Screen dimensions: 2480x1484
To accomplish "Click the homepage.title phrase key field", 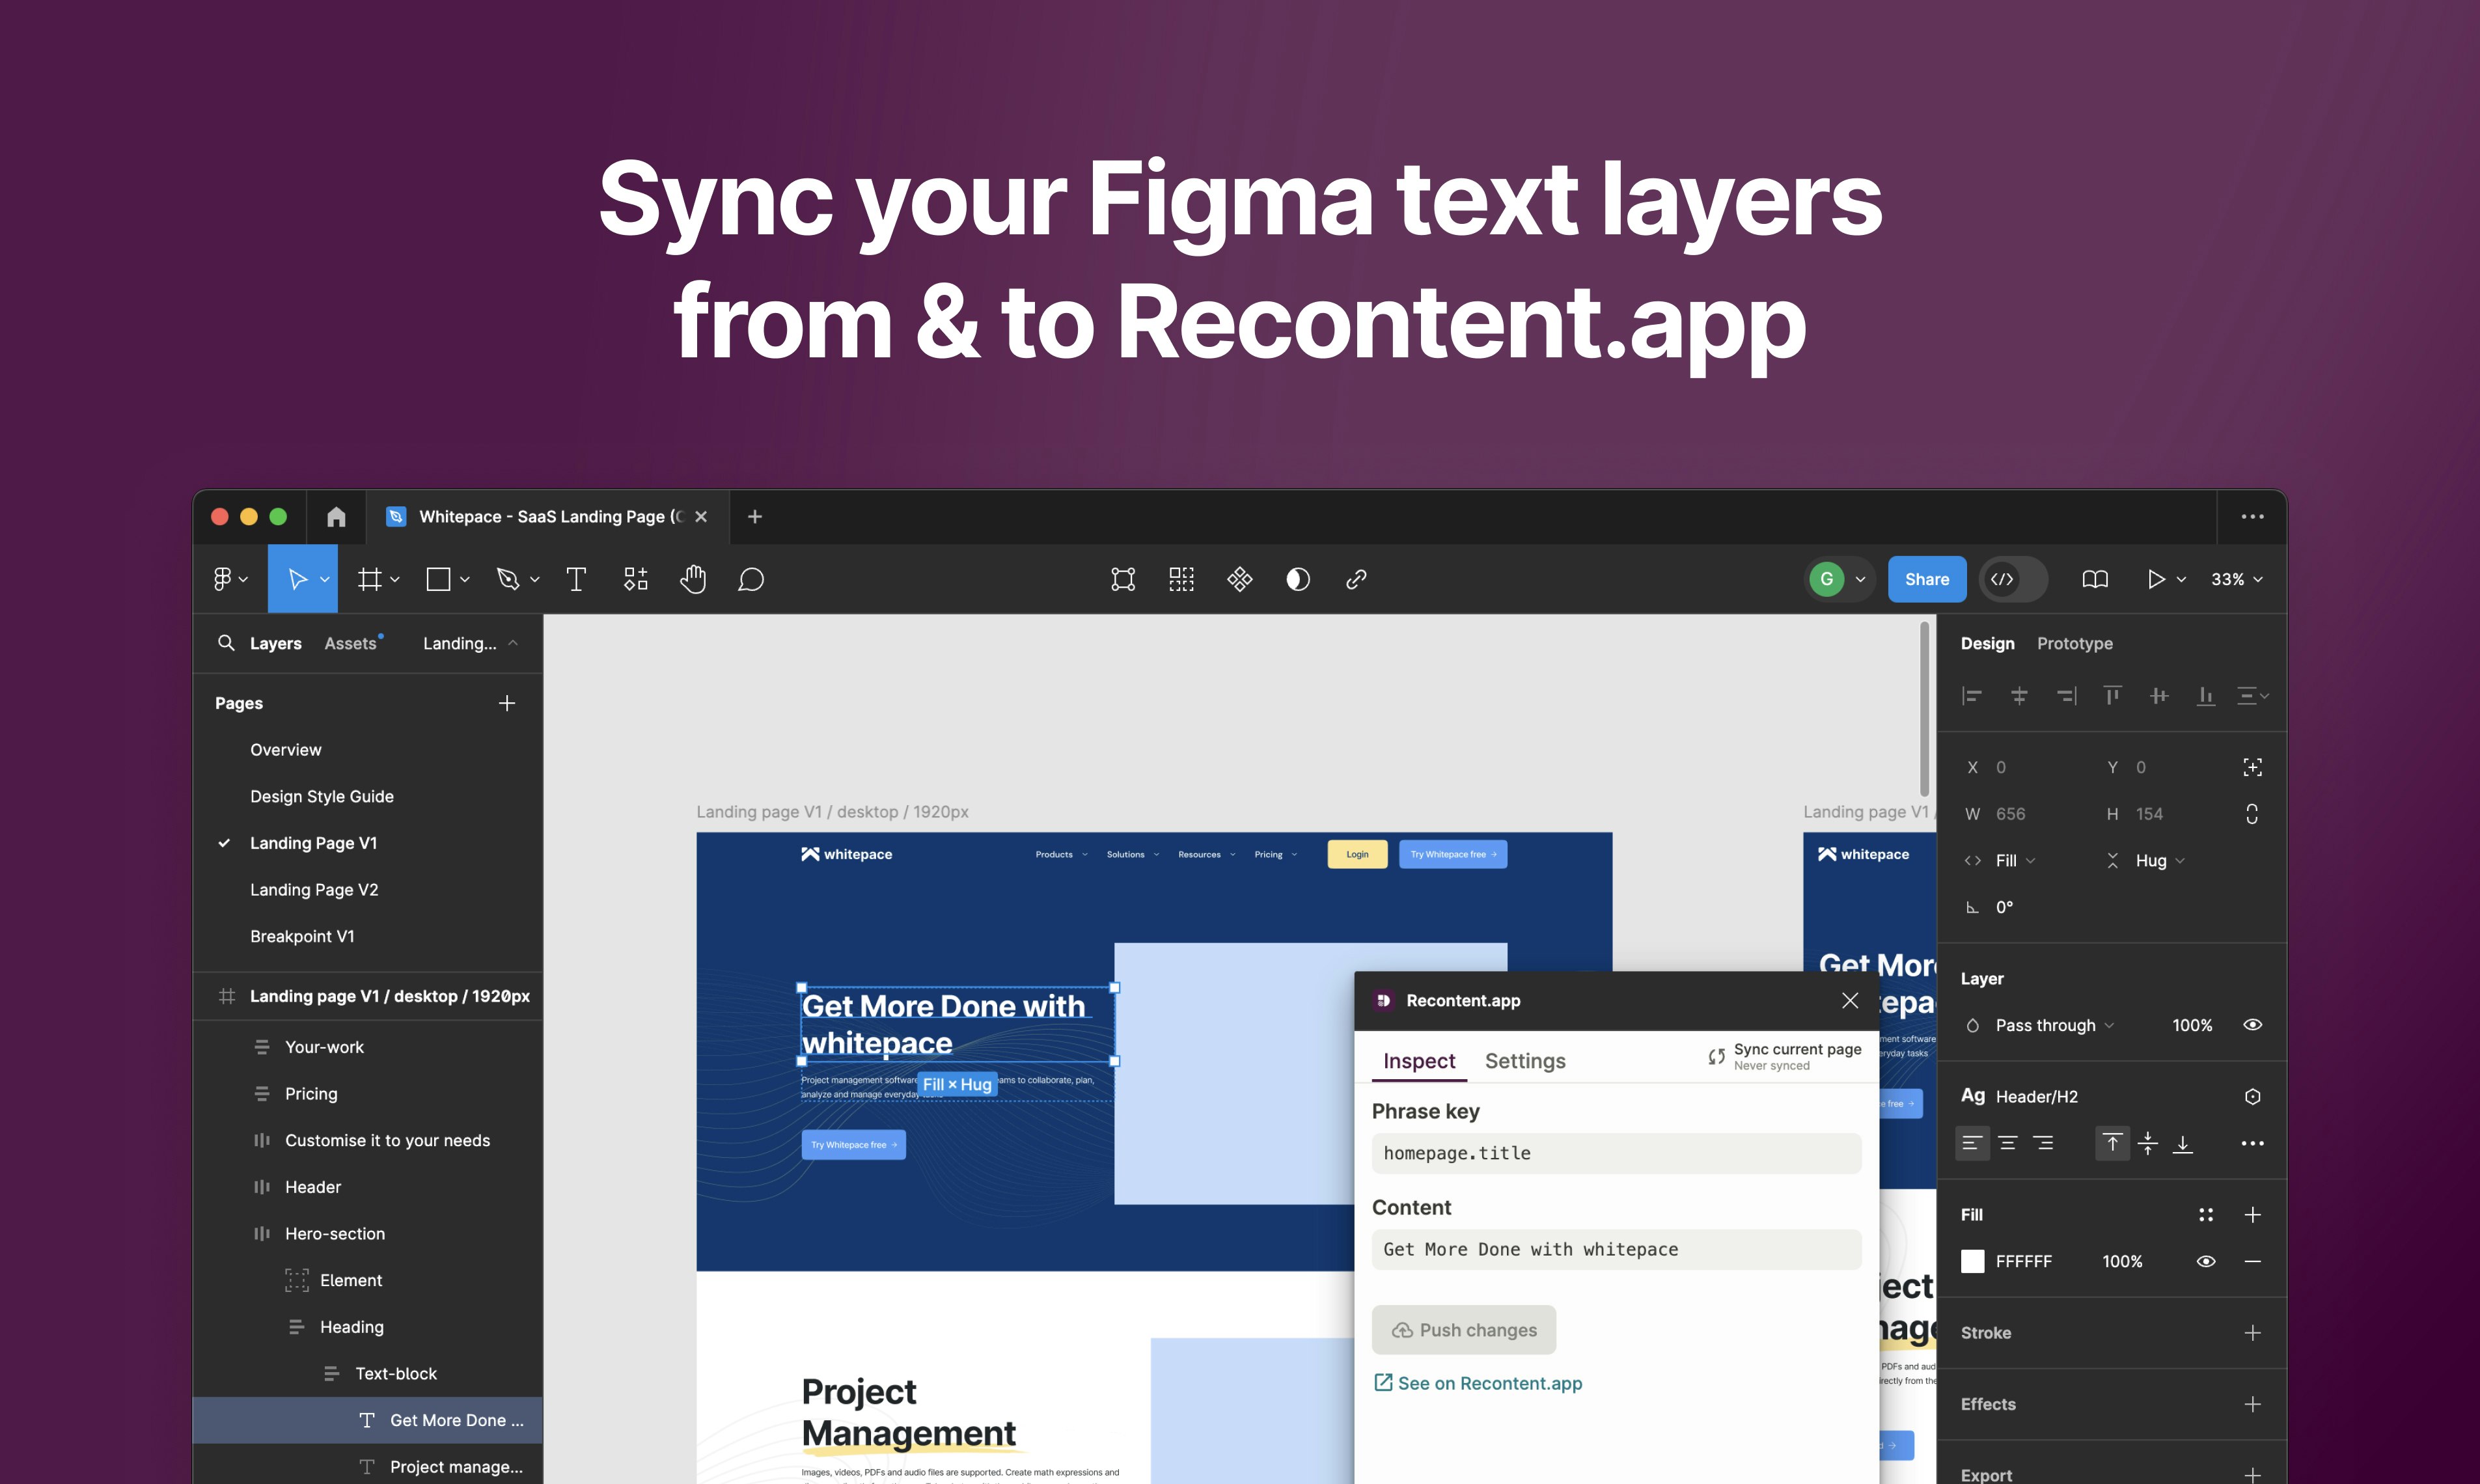I will pos(1615,1153).
